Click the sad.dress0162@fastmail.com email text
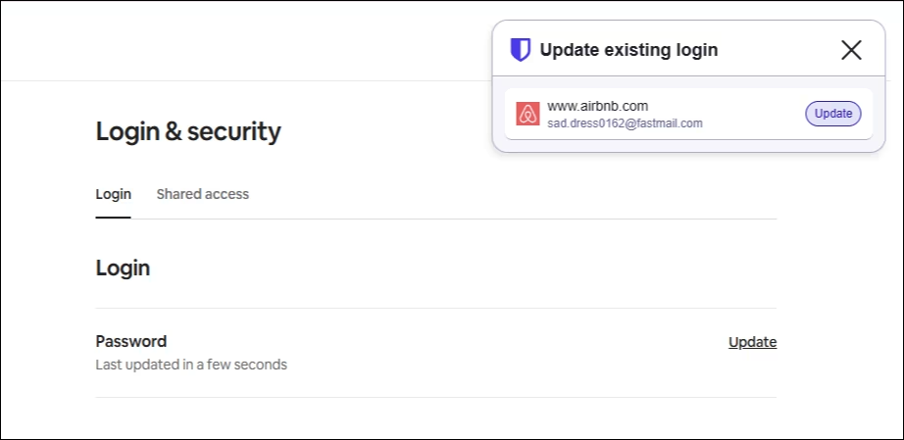The image size is (904, 440). (x=625, y=123)
